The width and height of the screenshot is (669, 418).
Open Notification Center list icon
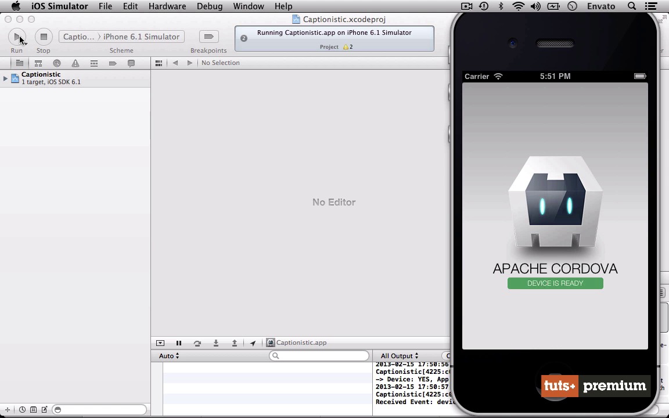pyautogui.click(x=651, y=6)
